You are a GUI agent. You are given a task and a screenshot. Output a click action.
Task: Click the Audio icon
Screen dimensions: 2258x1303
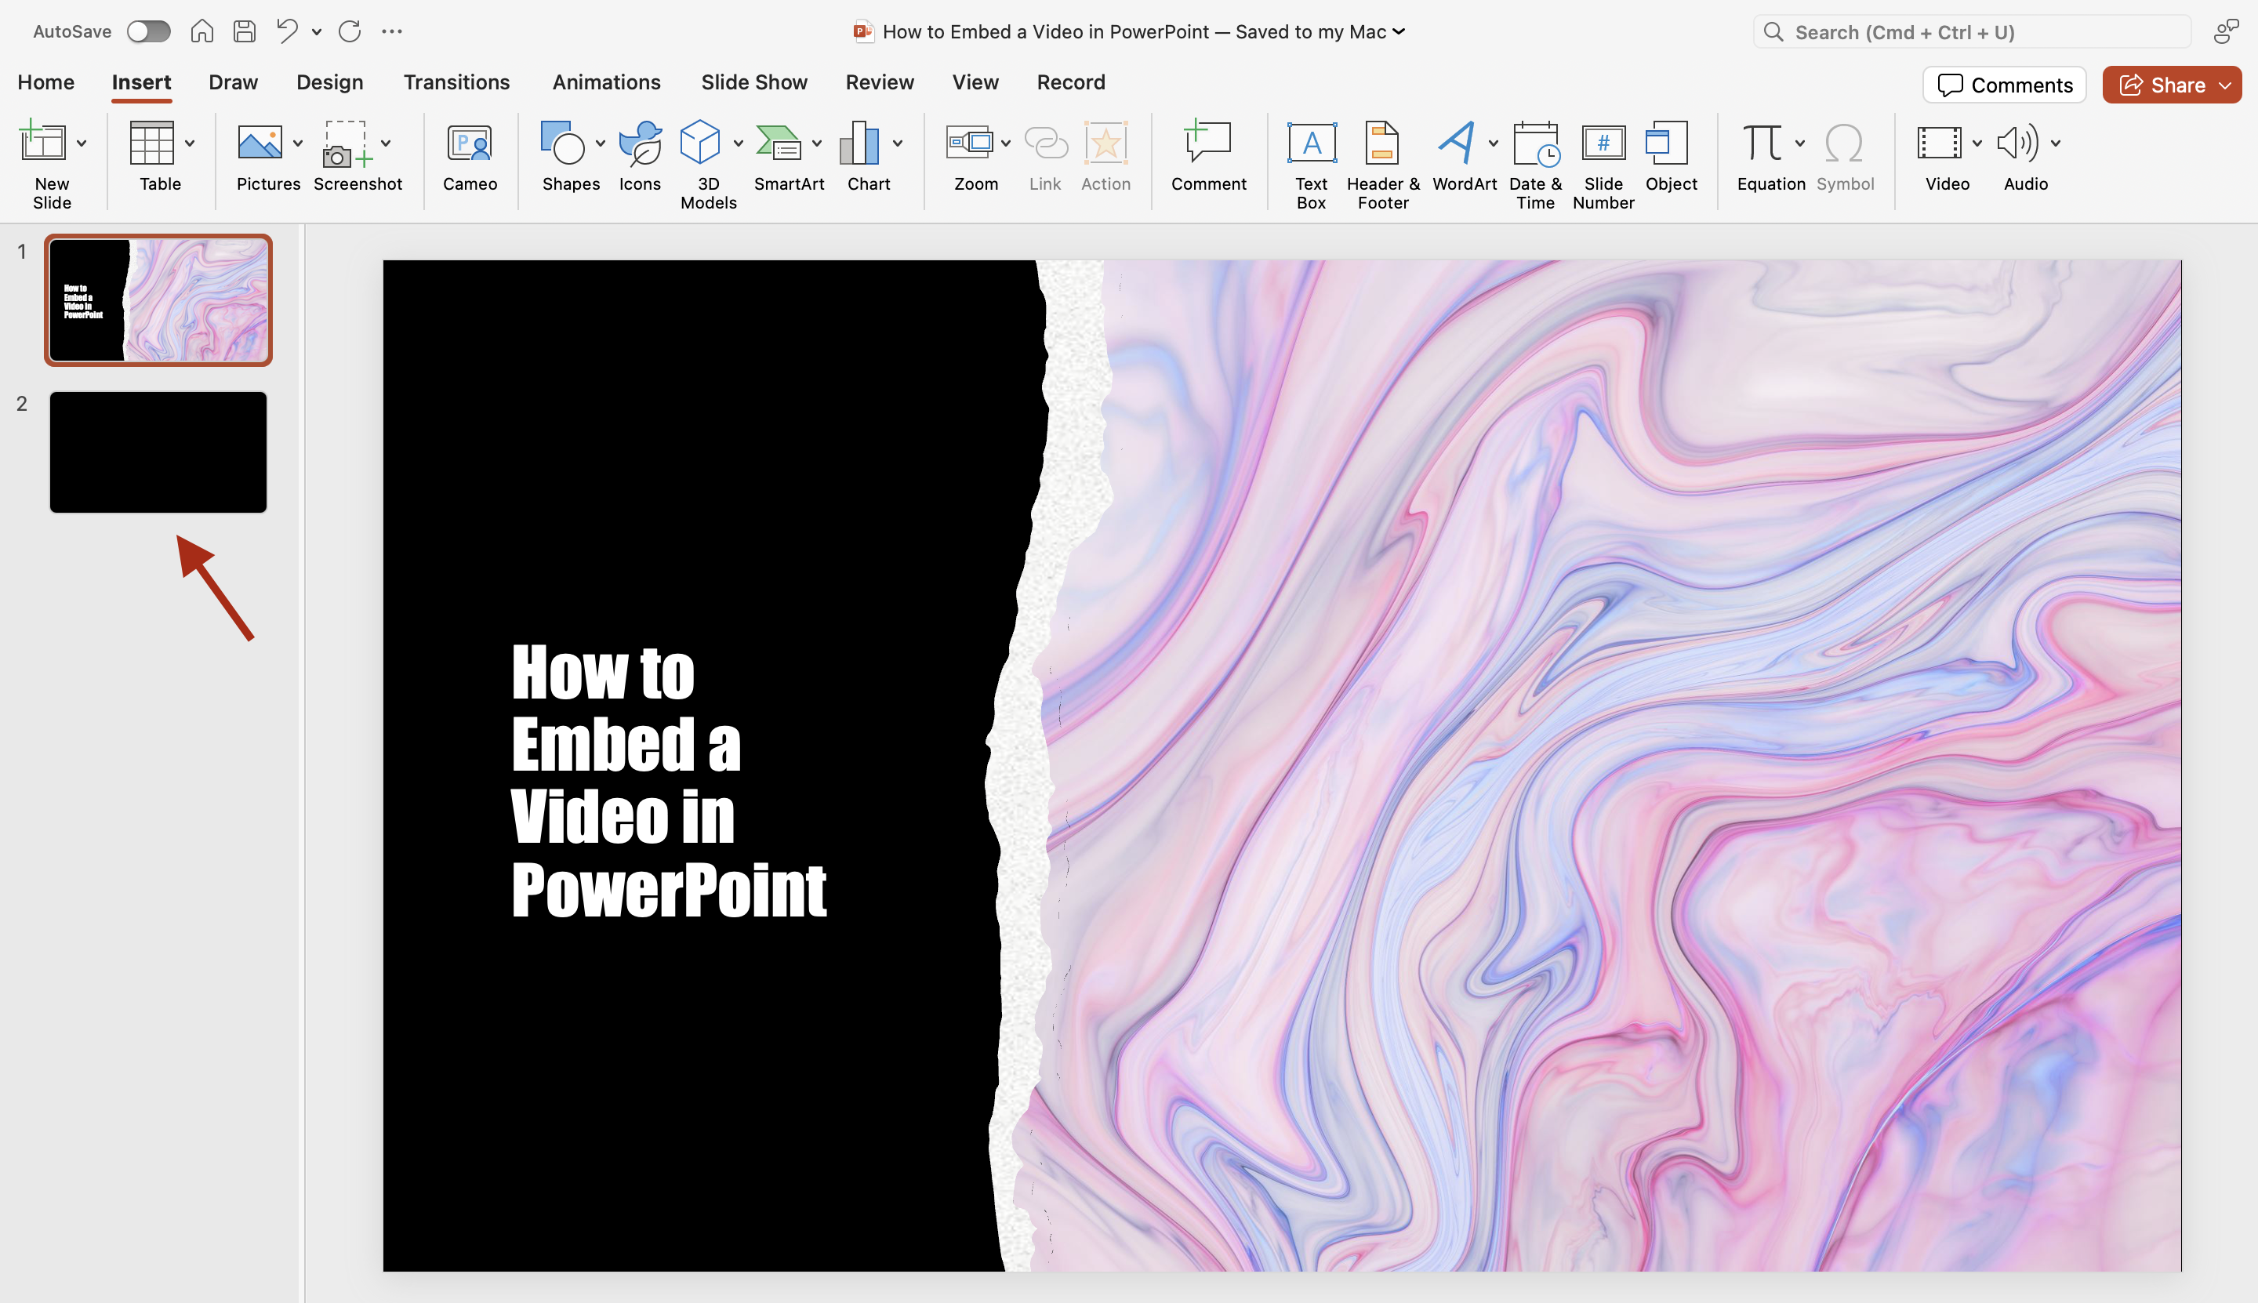[x=2017, y=142]
